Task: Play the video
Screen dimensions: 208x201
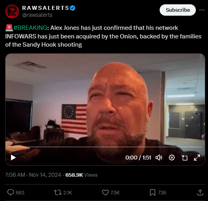Action: point(13,158)
